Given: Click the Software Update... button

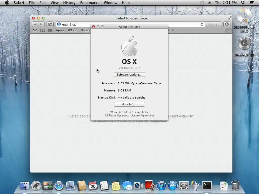Looking at the screenshot, I should tap(129, 75).
